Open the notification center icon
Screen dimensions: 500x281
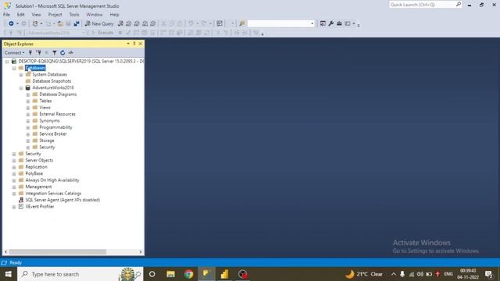coord(488,274)
